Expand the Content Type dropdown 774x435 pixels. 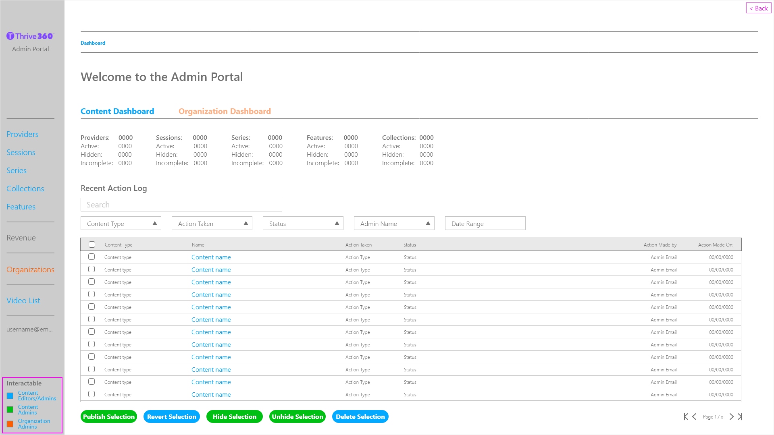121,224
